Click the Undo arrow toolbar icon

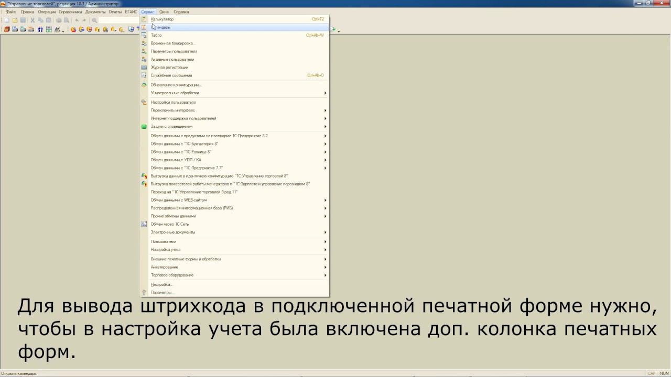(x=77, y=20)
